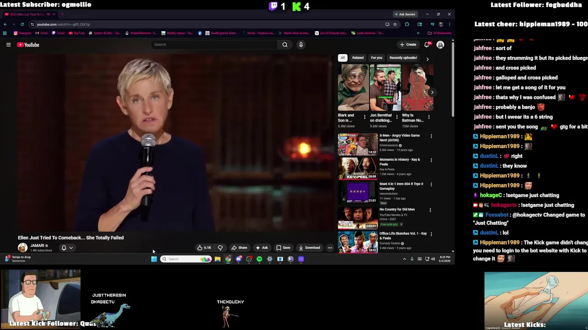Click the YouTube search magnifier button
This screenshot has width=588, height=330.
[x=285, y=44]
